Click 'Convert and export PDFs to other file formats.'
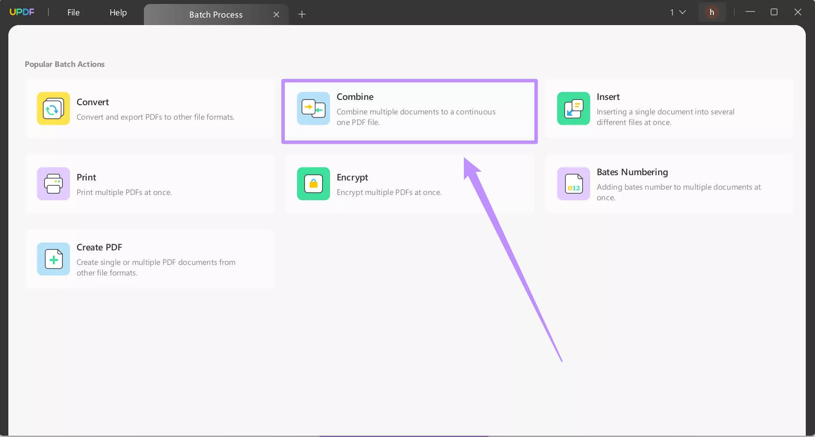The width and height of the screenshot is (815, 437). tap(155, 117)
